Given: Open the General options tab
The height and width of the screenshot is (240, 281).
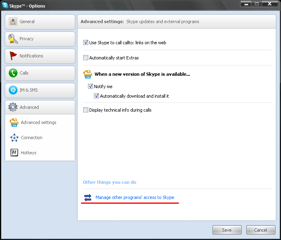Looking at the screenshot, I should [40, 22].
